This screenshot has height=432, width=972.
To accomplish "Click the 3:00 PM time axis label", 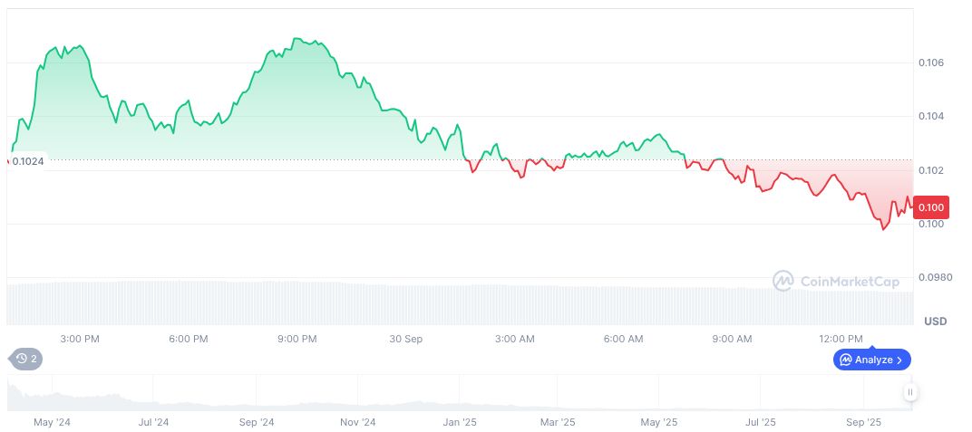I will pyautogui.click(x=79, y=339).
